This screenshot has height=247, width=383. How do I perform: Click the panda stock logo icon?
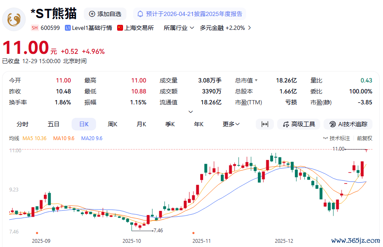14,19
